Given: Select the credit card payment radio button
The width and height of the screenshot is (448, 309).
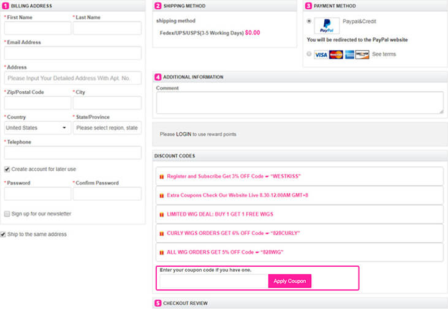Looking at the screenshot, I should click(x=309, y=54).
